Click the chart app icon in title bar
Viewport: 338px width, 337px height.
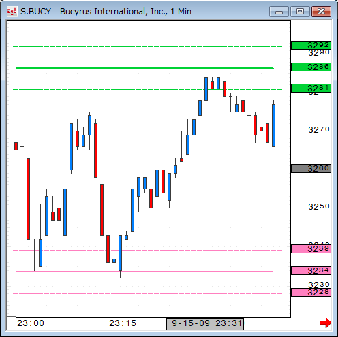click(x=12, y=12)
